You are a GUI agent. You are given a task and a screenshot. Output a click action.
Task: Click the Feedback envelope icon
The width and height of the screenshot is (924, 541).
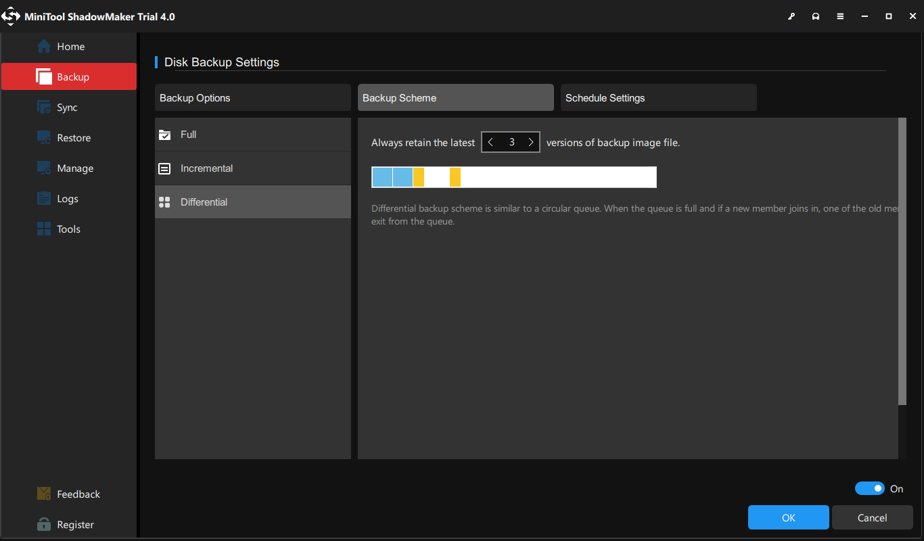click(x=44, y=494)
